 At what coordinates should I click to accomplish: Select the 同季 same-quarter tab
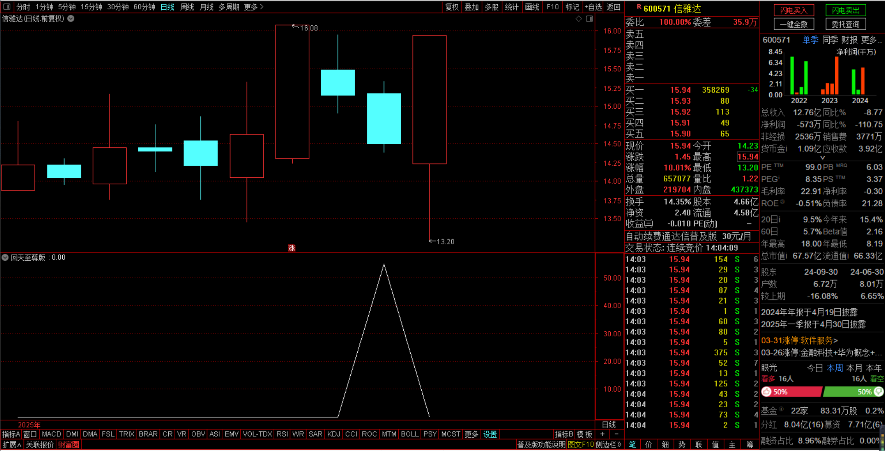coord(830,40)
